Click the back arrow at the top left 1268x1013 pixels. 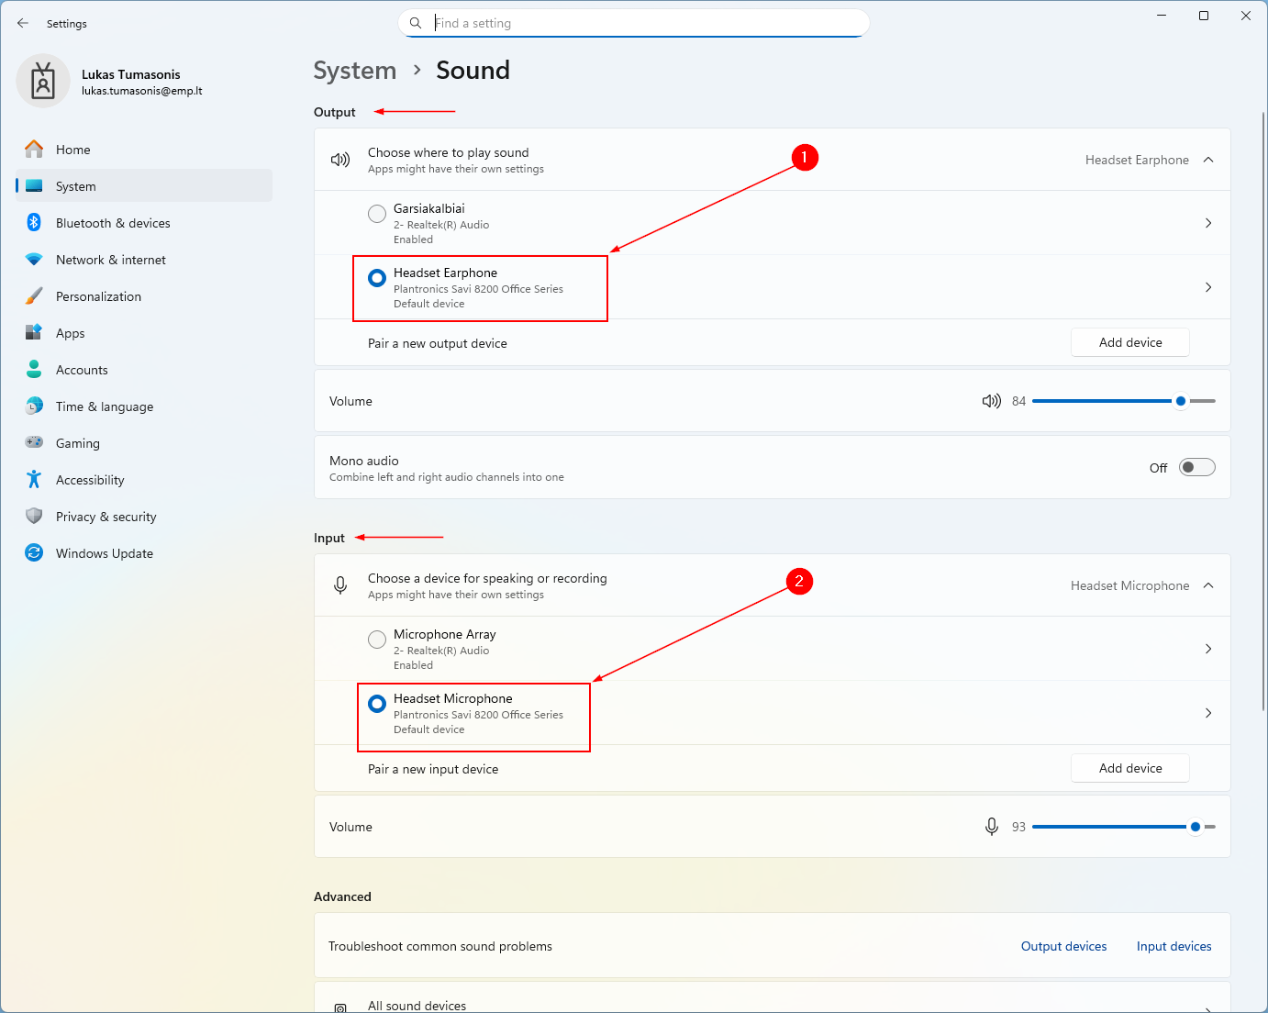pos(23,23)
